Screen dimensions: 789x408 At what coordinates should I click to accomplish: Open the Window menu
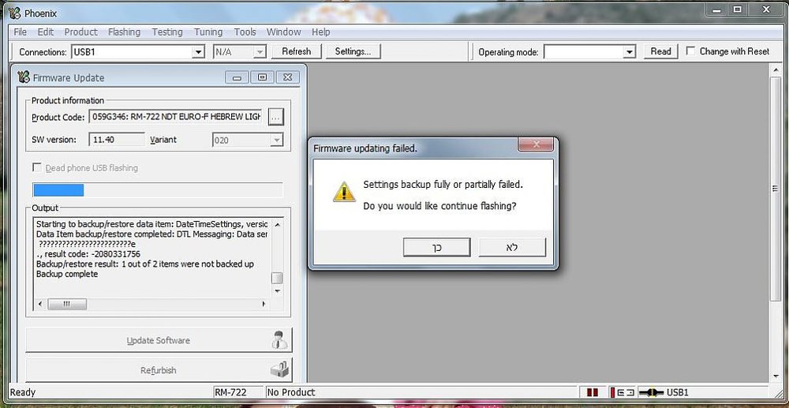click(283, 32)
